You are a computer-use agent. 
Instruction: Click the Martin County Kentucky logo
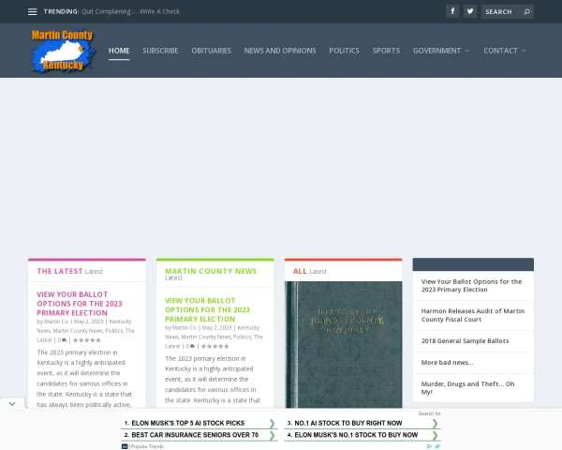click(63, 51)
